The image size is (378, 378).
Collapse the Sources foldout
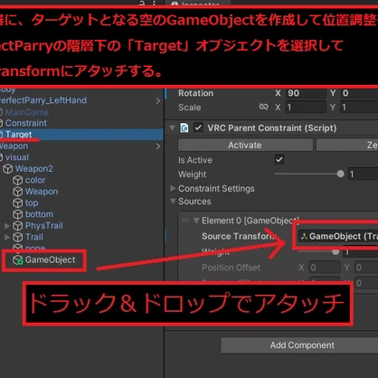pos(173,201)
